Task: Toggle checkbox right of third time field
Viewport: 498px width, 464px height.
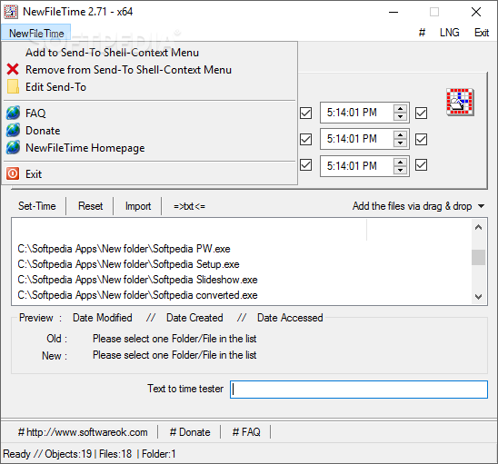Action: (x=421, y=165)
